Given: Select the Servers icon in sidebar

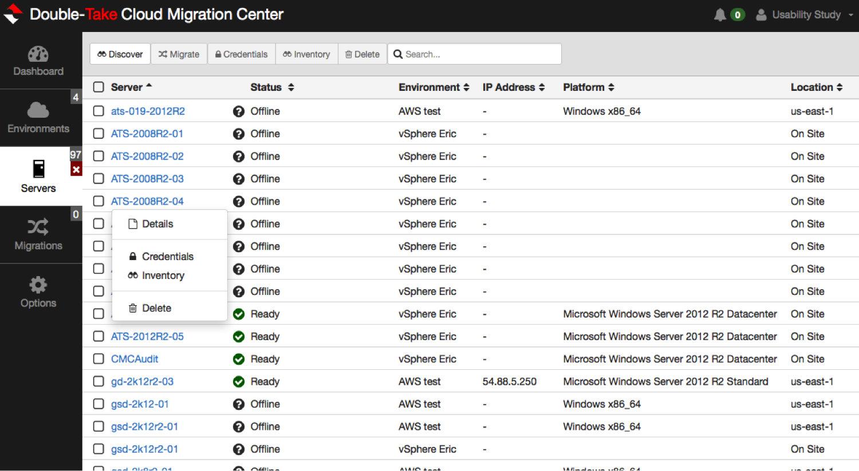Looking at the screenshot, I should (38, 169).
